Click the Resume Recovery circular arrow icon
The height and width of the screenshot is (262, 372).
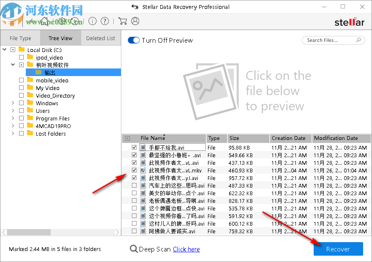click(x=74, y=21)
